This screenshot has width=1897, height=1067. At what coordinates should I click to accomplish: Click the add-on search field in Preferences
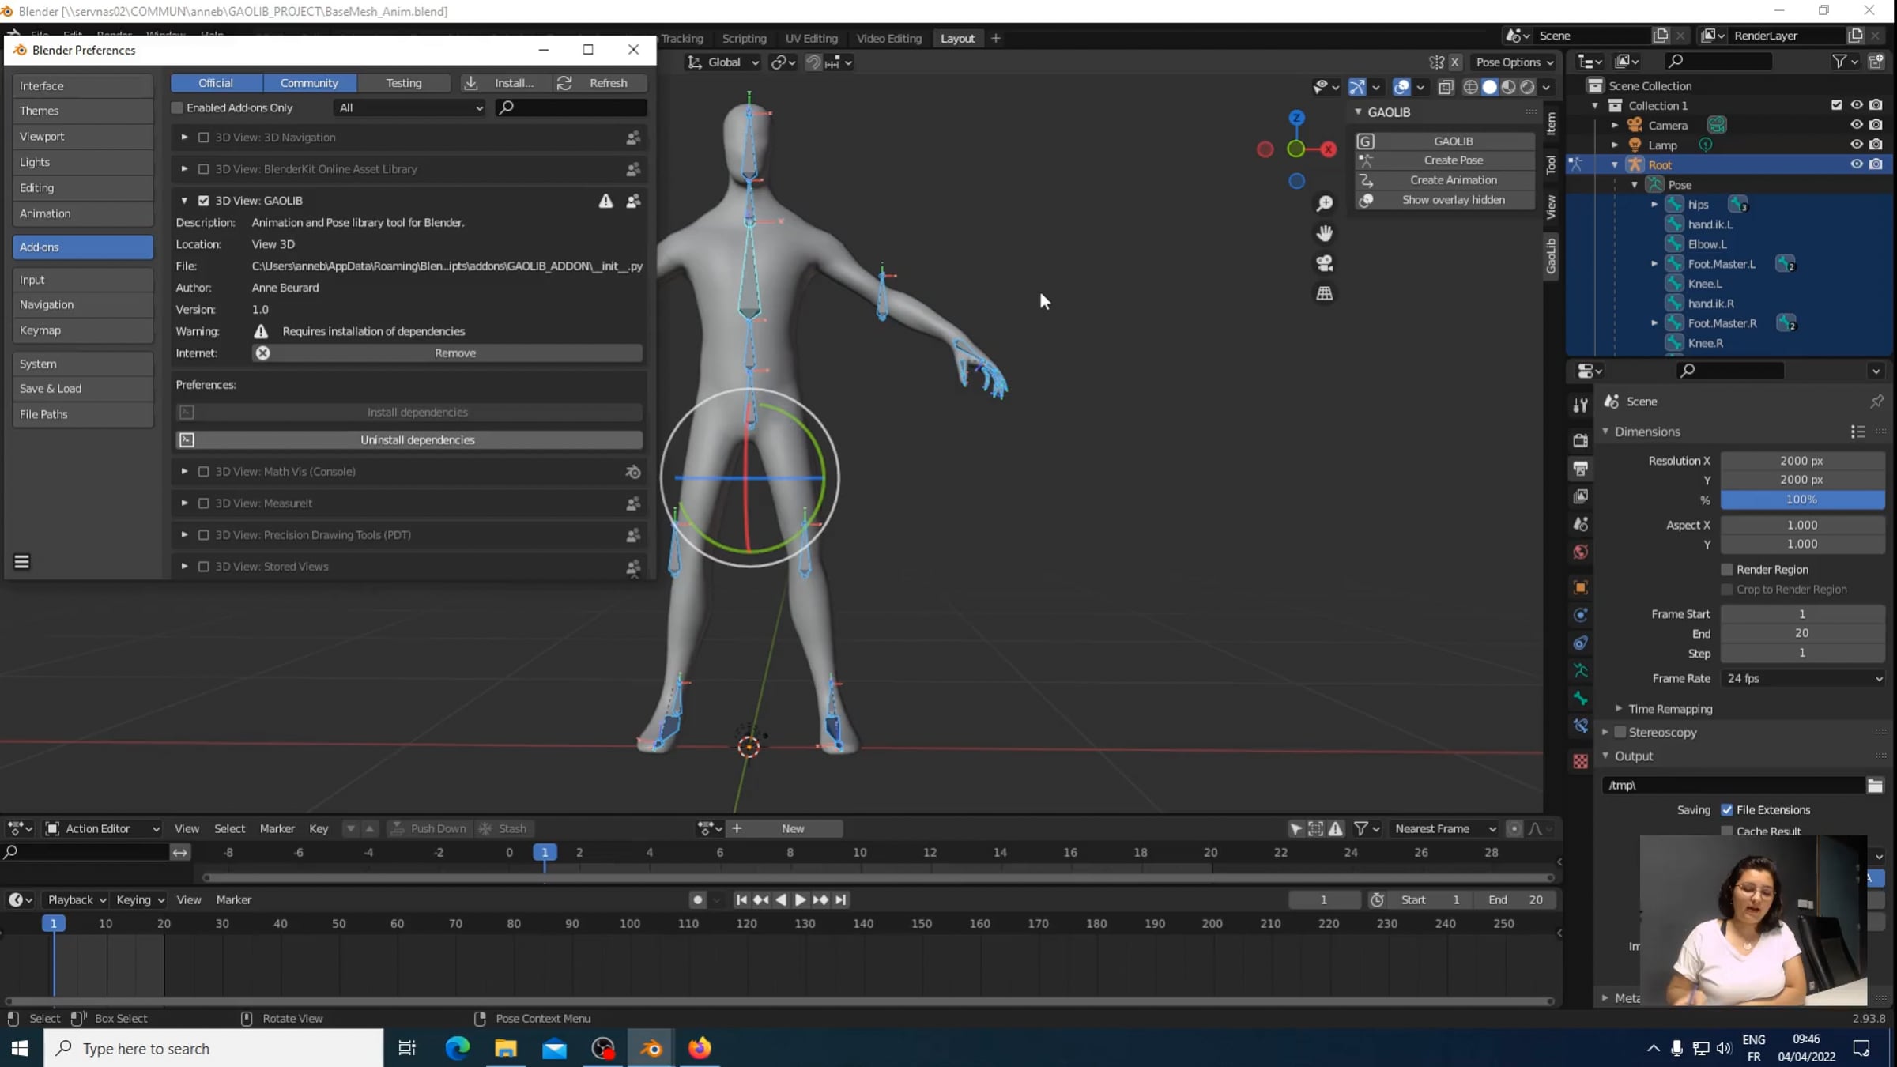tap(571, 107)
